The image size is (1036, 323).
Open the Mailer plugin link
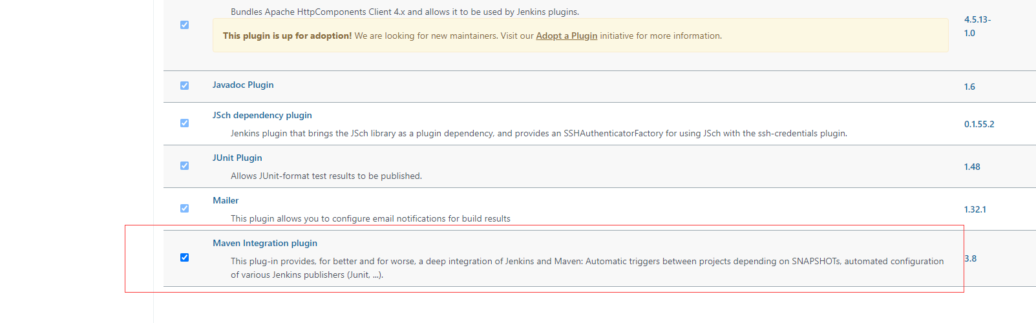226,200
